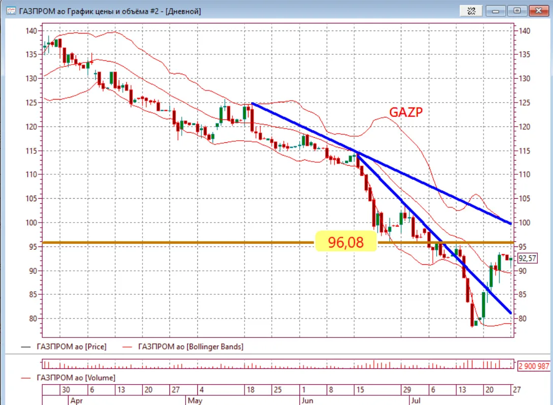Click the date label 18 on time axis

coord(251,390)
